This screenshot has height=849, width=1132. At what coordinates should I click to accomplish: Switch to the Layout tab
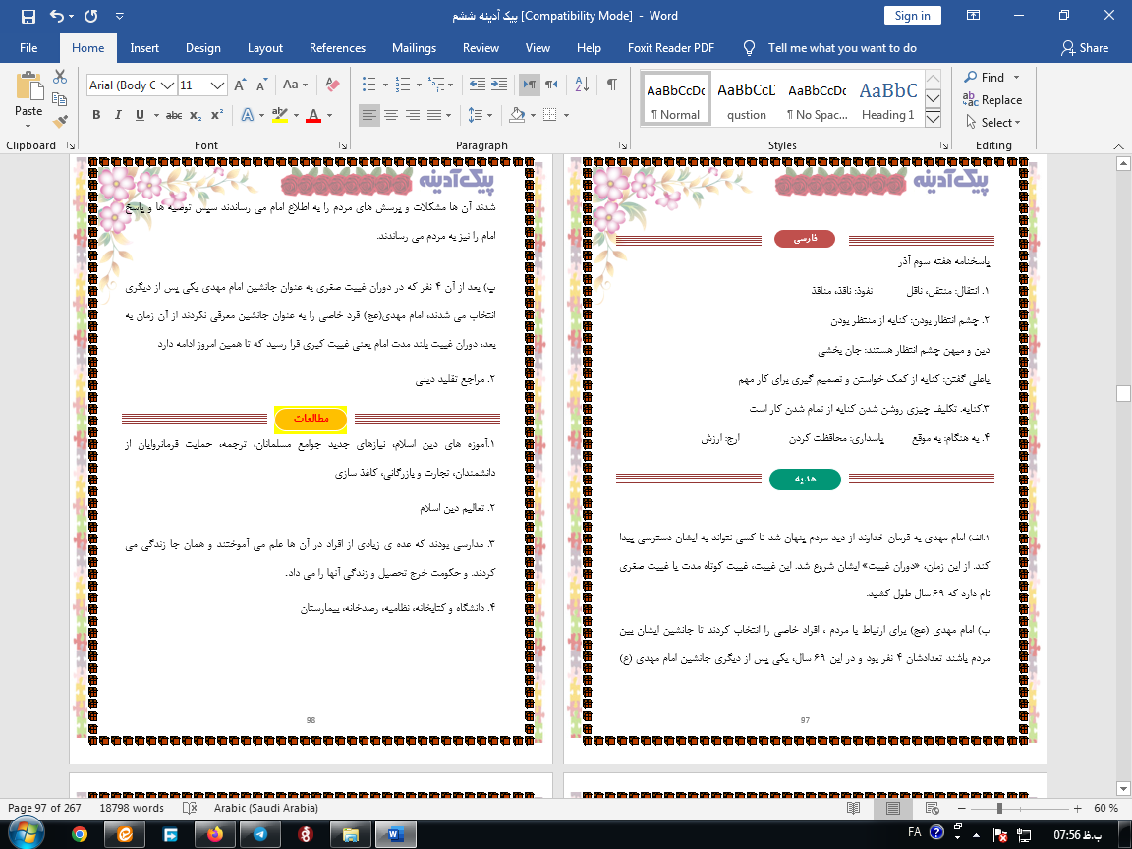[x=264, y=48]
